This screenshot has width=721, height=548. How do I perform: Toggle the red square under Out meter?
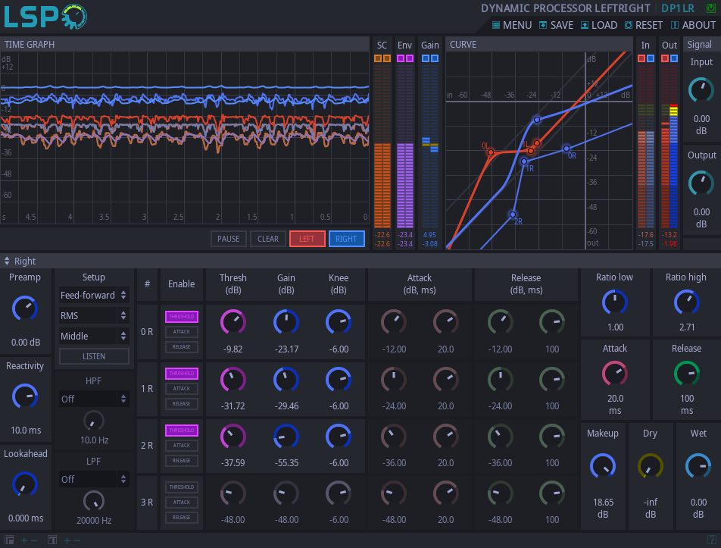[x=665, y=58]
